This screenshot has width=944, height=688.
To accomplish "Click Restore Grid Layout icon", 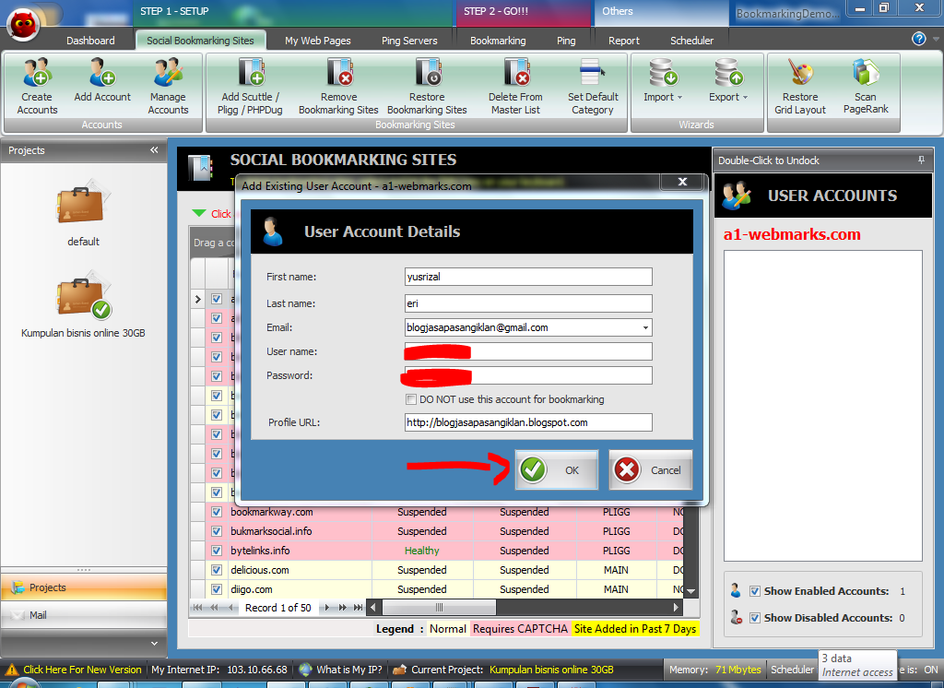I will click(800, 86).
